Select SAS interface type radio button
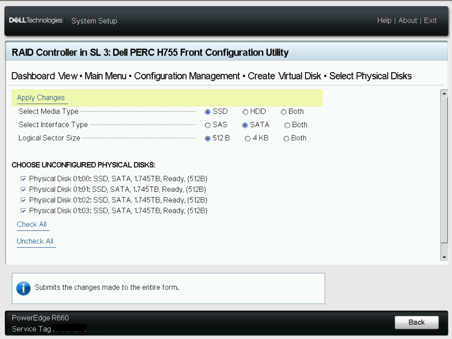Viewport: 452px width, 339px height. click(x=208, y=125)
